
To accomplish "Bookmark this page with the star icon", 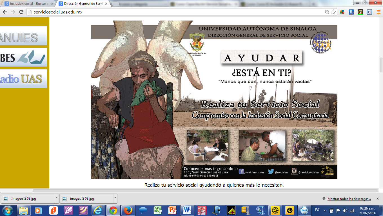I will click(x=333, y=12).
